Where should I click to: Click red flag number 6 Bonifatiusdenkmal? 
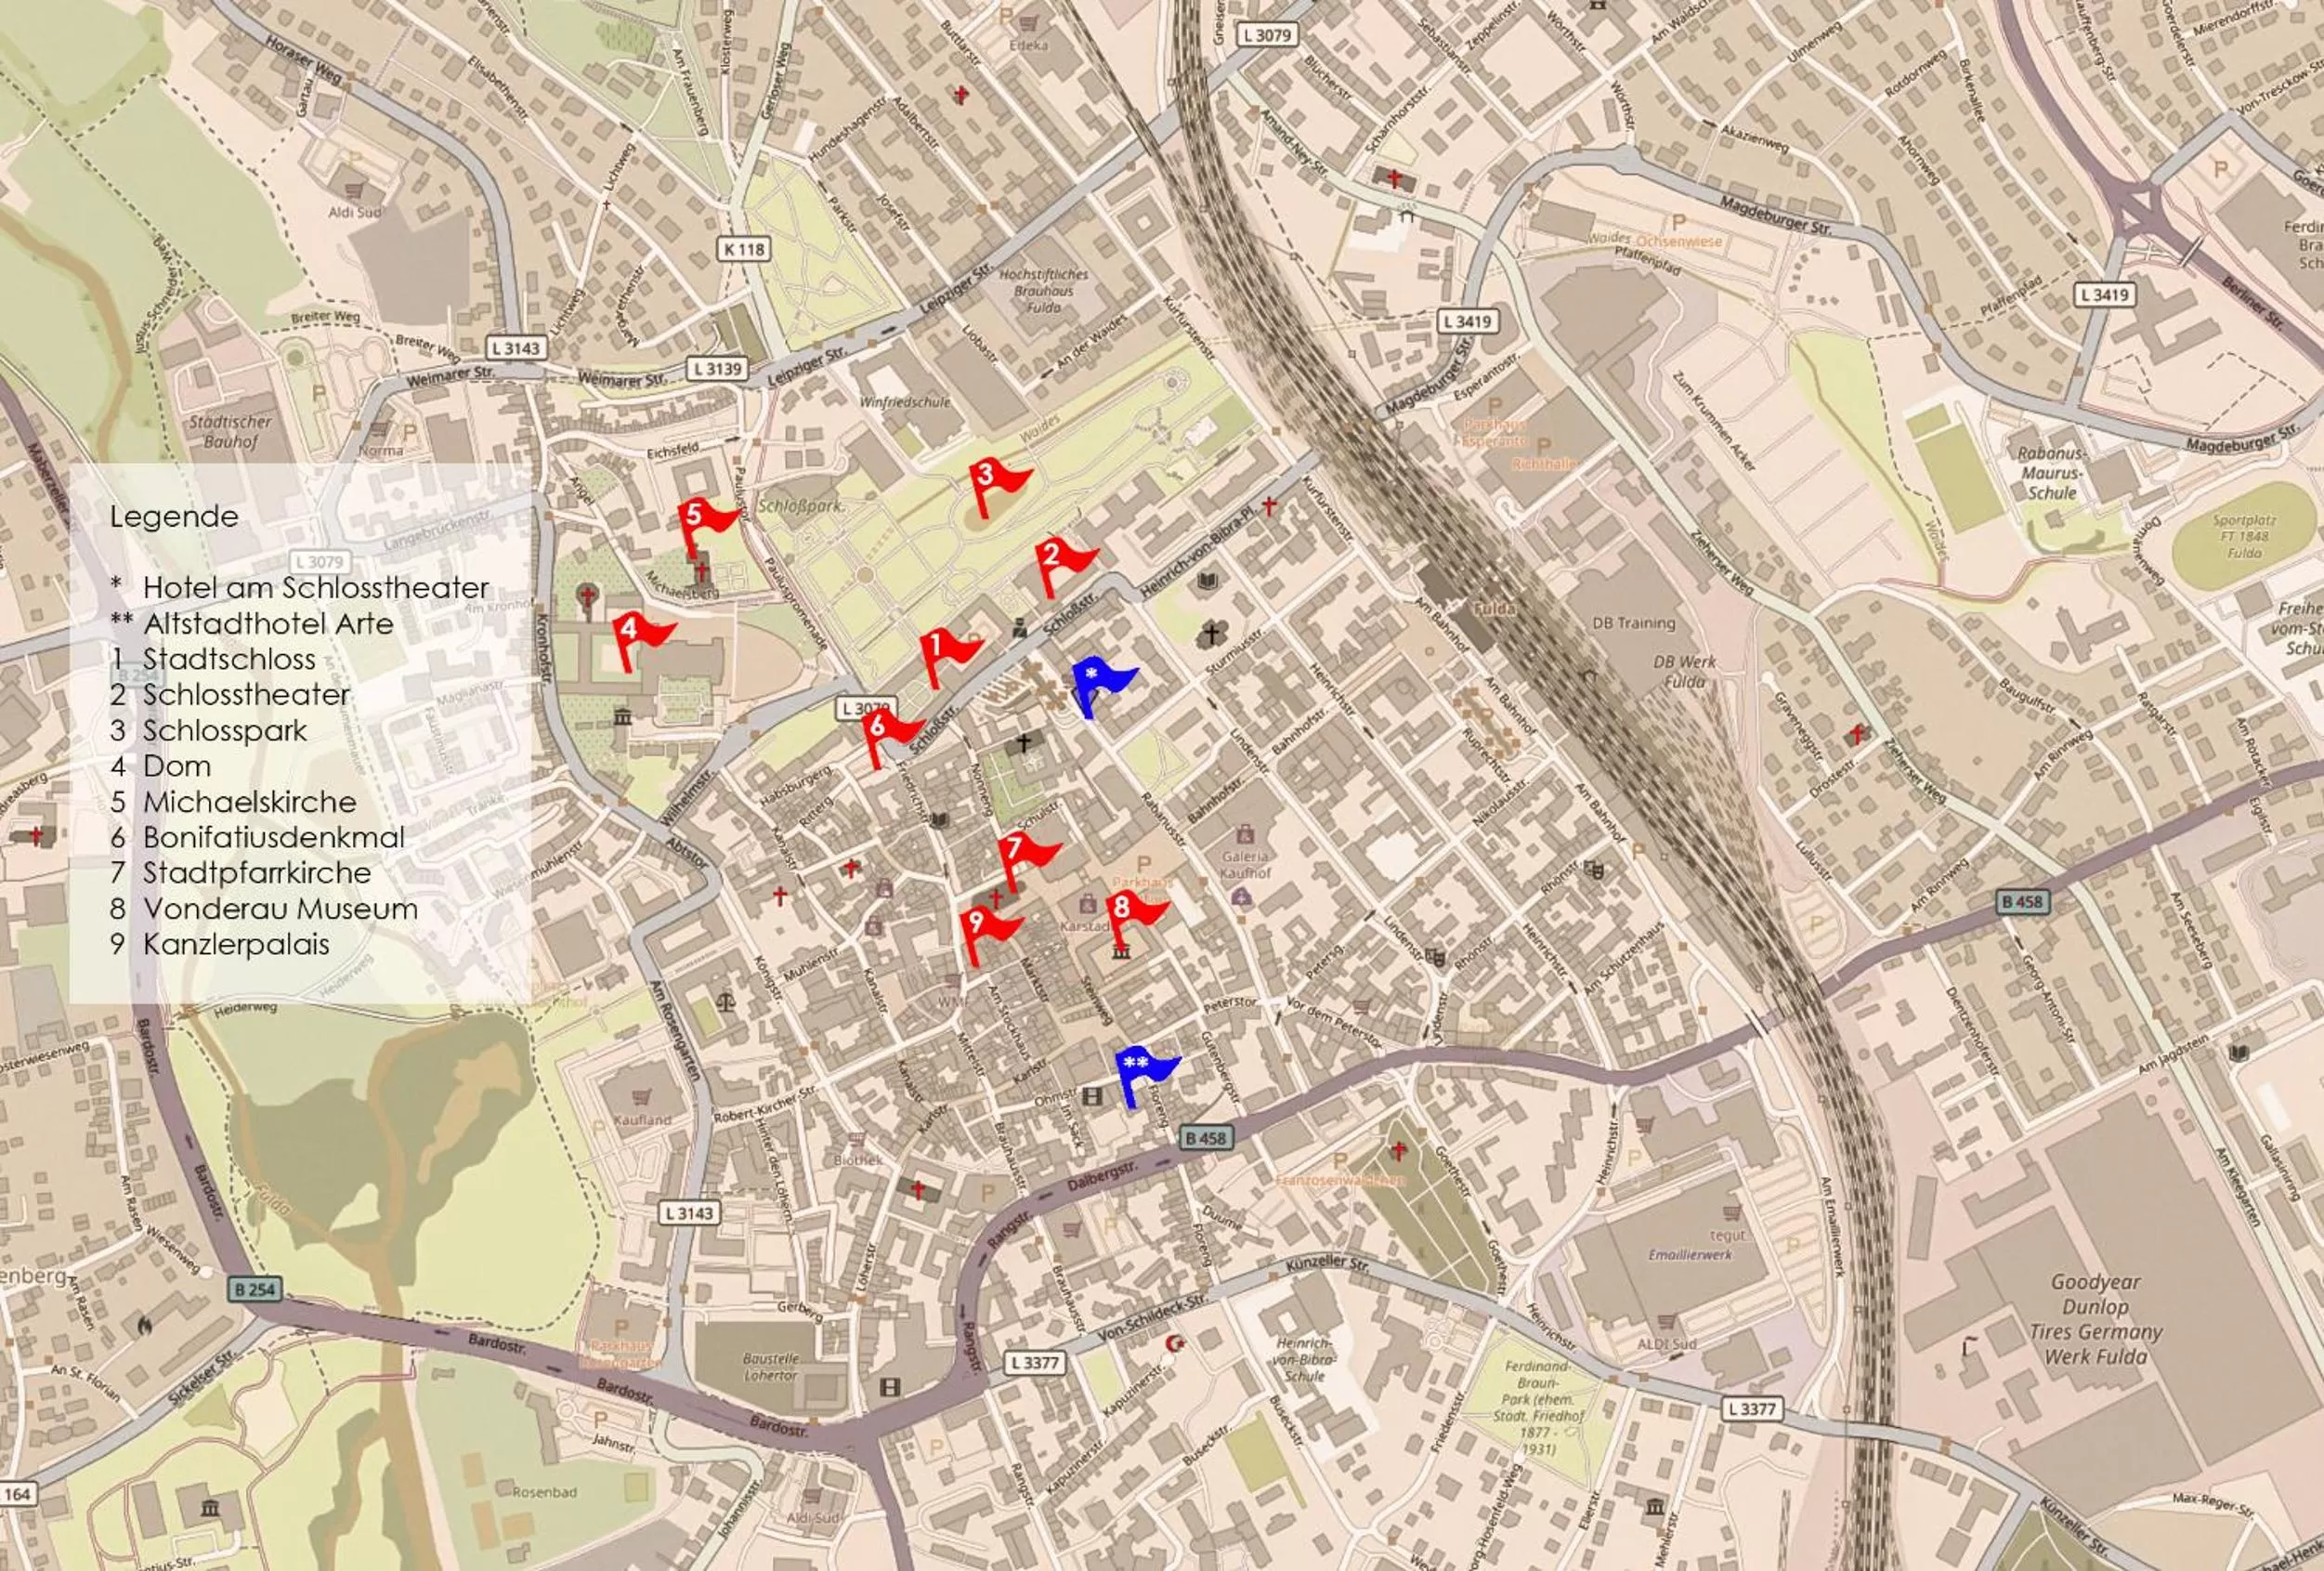pyautogui.click(x=886, y=727)
